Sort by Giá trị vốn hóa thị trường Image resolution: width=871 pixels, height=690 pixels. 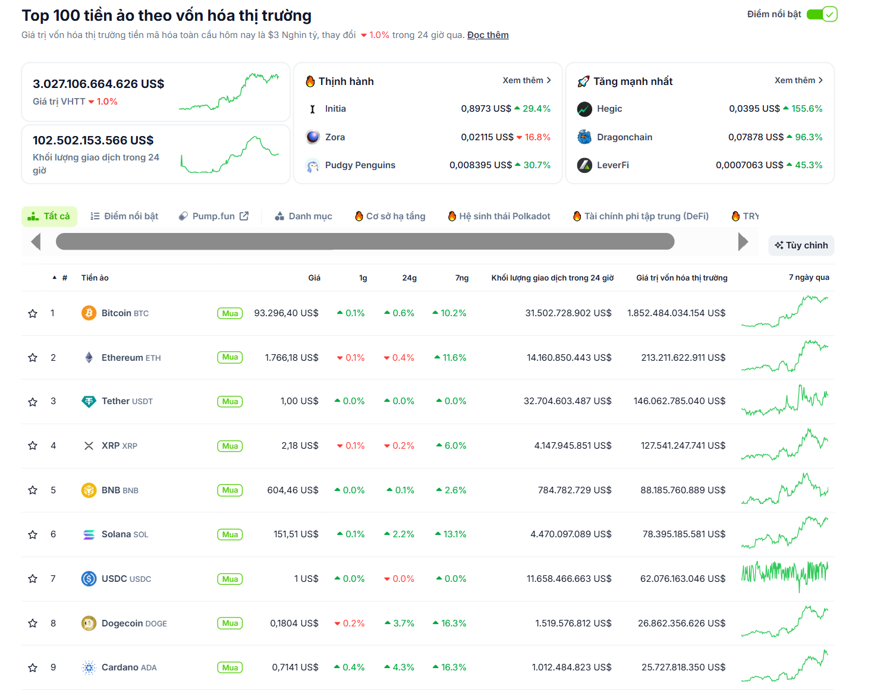(x=681, y=278)
